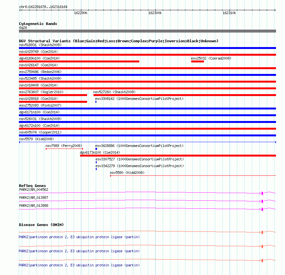Click the red bar under esv2763607
The height and width of the screenshot is (275, 285).
[x=53, y=95]
